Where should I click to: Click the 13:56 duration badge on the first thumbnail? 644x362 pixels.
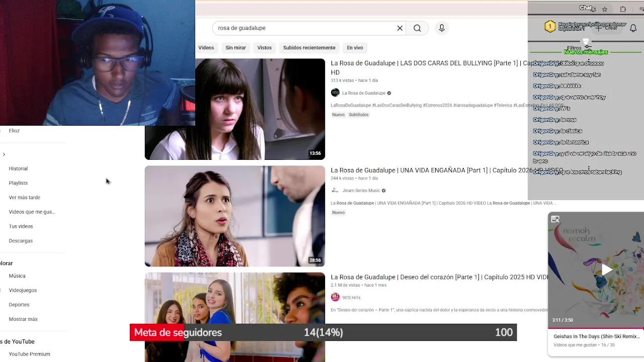click(x=315, y=153)
